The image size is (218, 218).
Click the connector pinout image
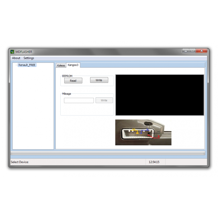tap(143, 132)
